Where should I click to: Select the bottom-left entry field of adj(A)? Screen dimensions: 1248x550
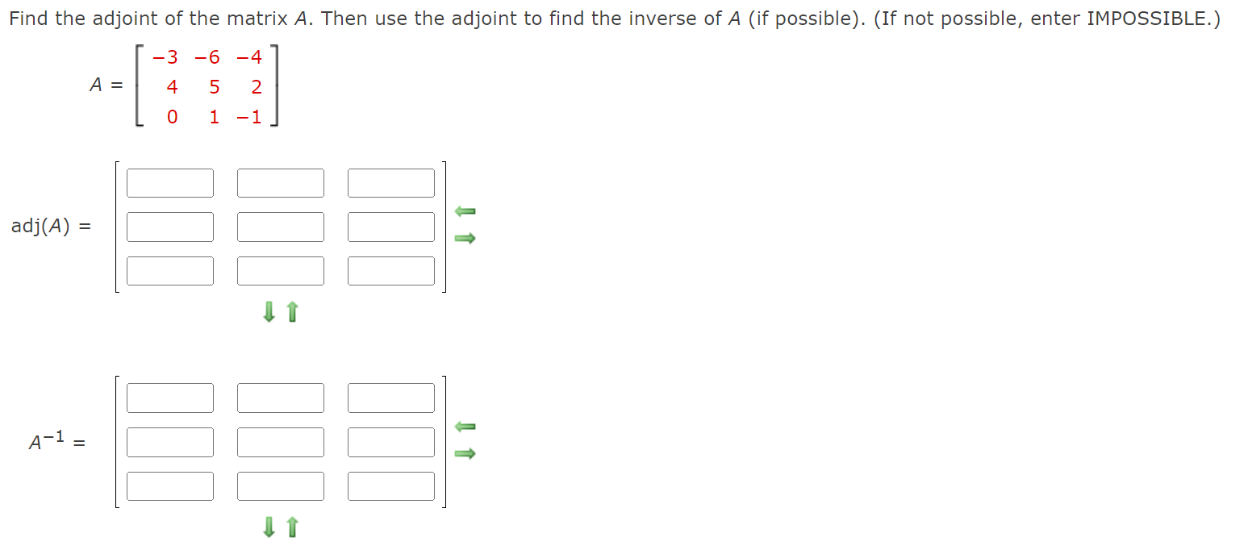170,270
